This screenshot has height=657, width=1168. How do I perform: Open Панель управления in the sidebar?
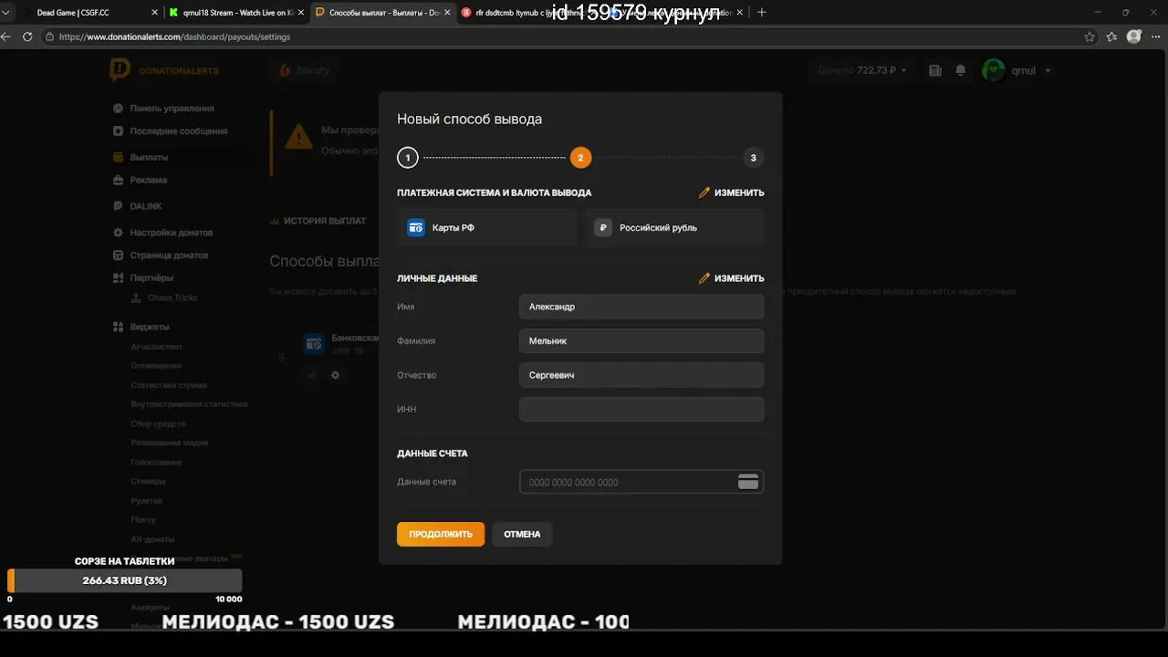tap(172, 108)
